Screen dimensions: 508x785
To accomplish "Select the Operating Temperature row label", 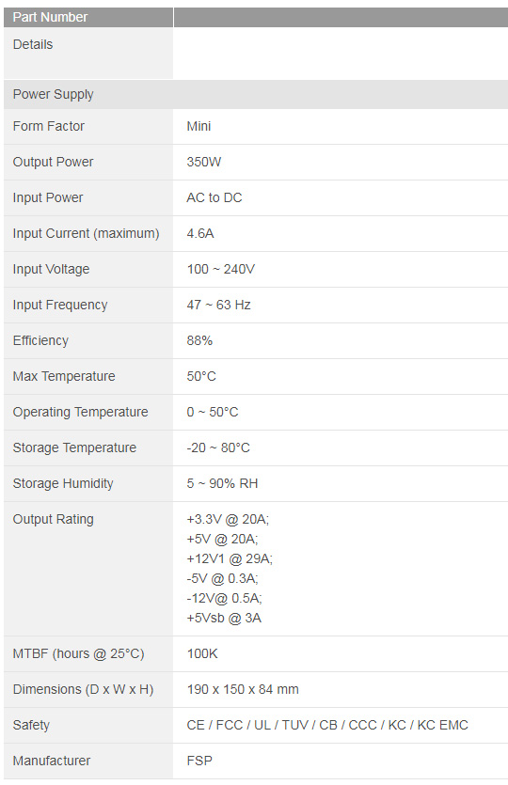I will click(x=80, y=412).
